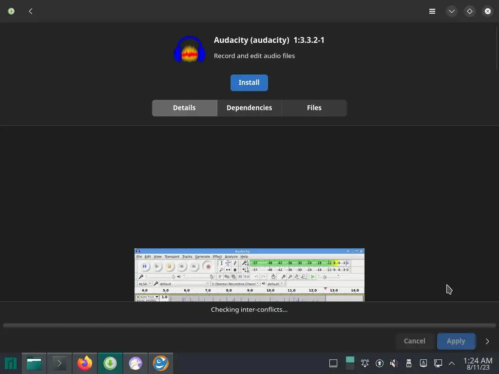Click the keyboard layout tray indicator
Screen dimensions: 499x374
click(x=423, y=363)
